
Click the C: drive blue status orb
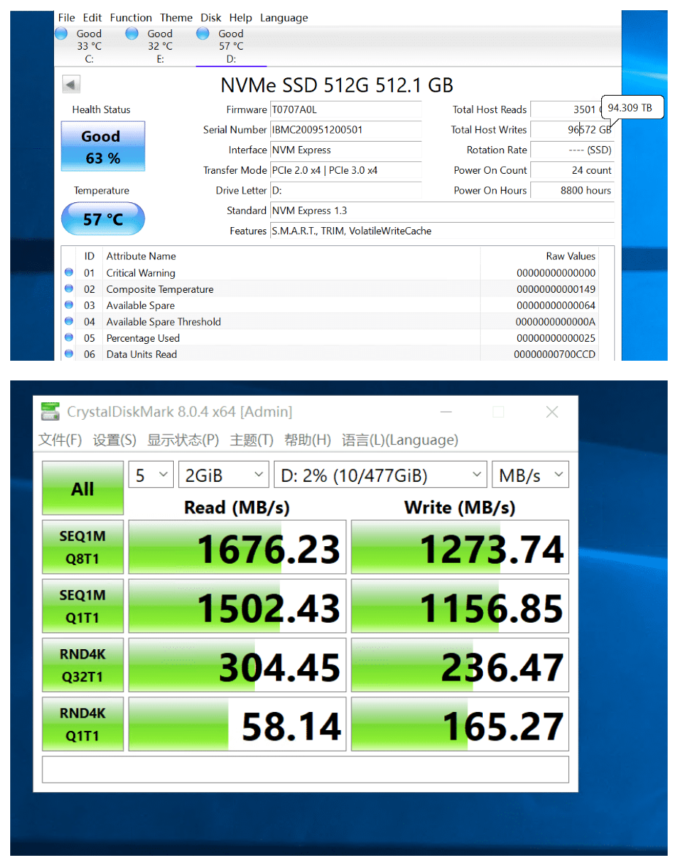click(x=61, y=34)
